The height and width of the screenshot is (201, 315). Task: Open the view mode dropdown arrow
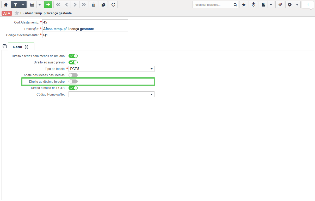40,5
